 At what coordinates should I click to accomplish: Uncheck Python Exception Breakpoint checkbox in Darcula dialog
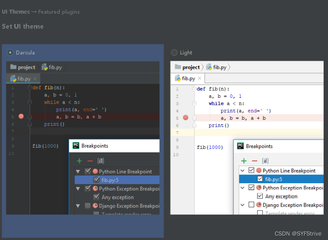[88, 188]
